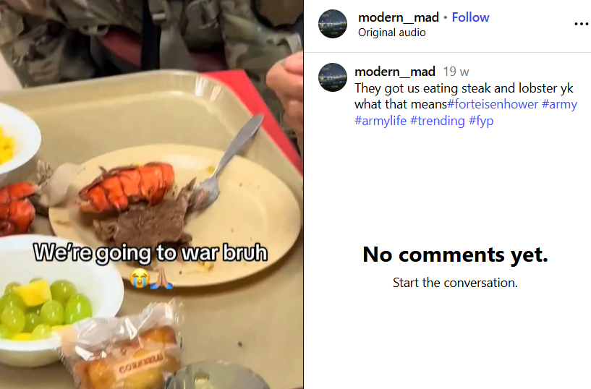Select the steak and lobster caption text
Screen dimensions: 591x389
[464, 96]
